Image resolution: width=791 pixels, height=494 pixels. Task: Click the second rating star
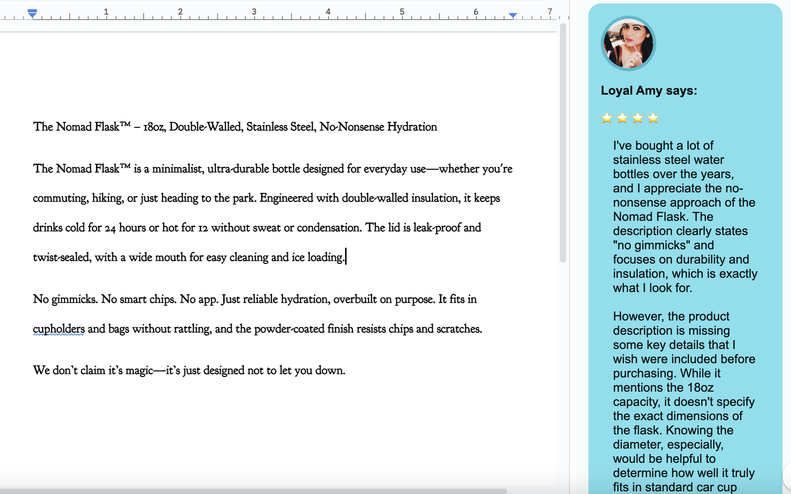(x=622, y=118)
